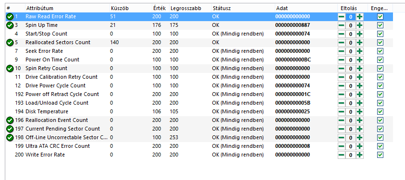Click the green check icon for Raw Read Error Rate
This screenshot has height=180, width=405.
point(10,17)
